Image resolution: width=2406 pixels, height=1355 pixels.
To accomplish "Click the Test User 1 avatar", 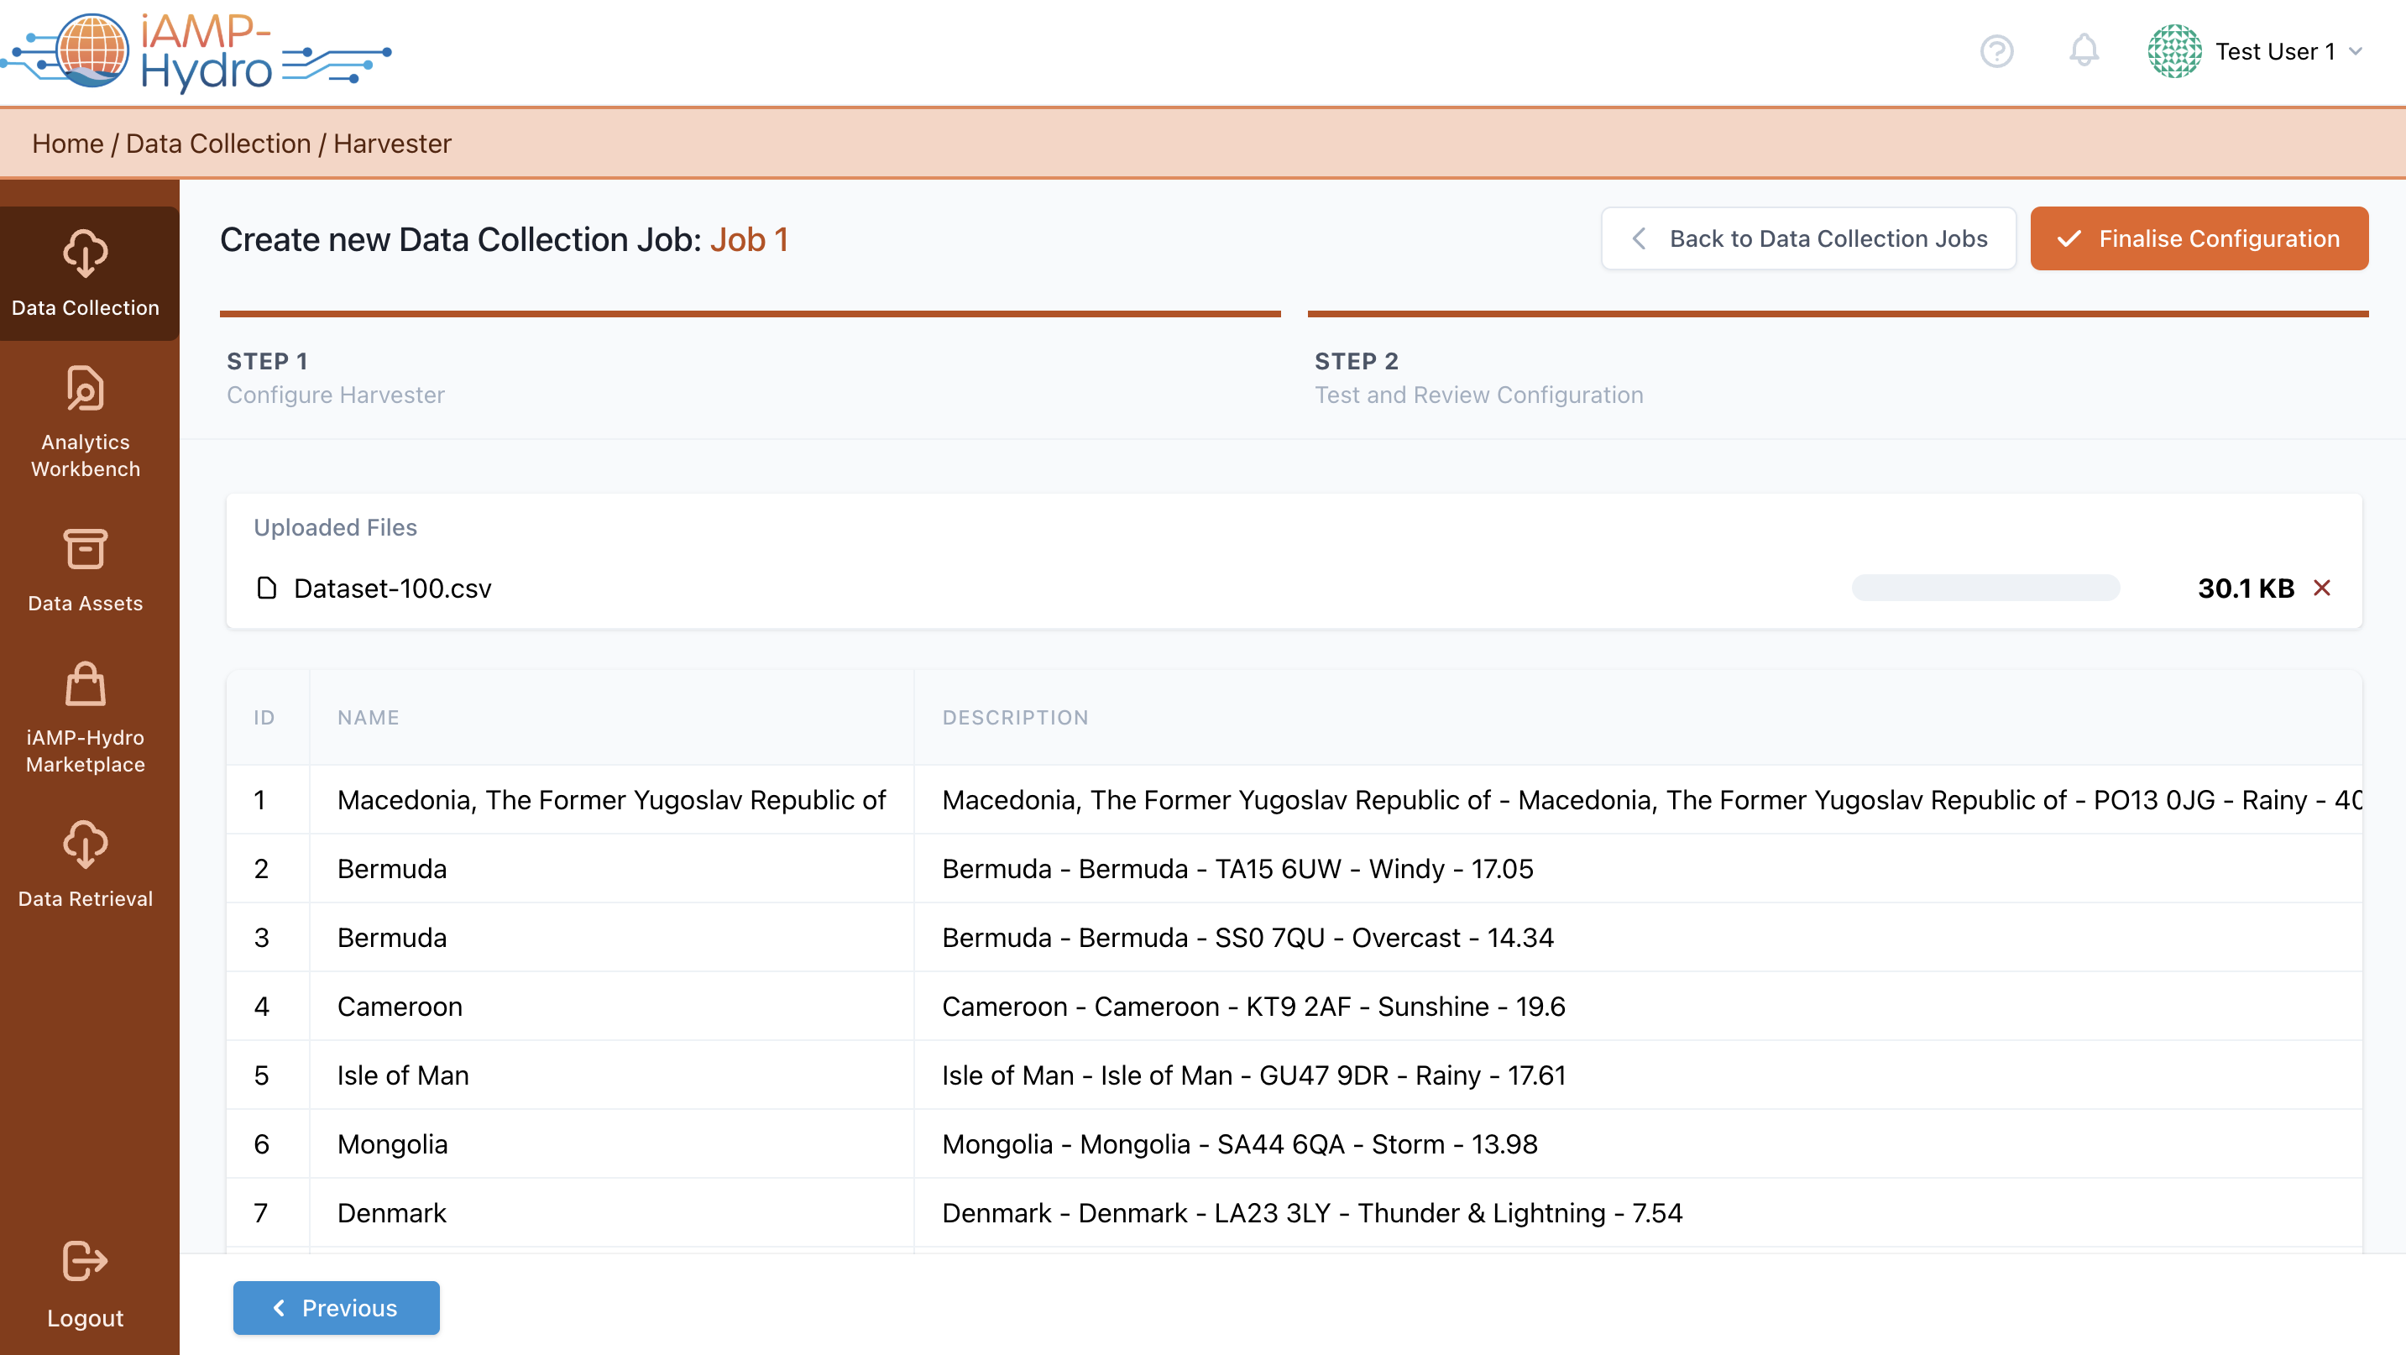I will pos(2174,51).
